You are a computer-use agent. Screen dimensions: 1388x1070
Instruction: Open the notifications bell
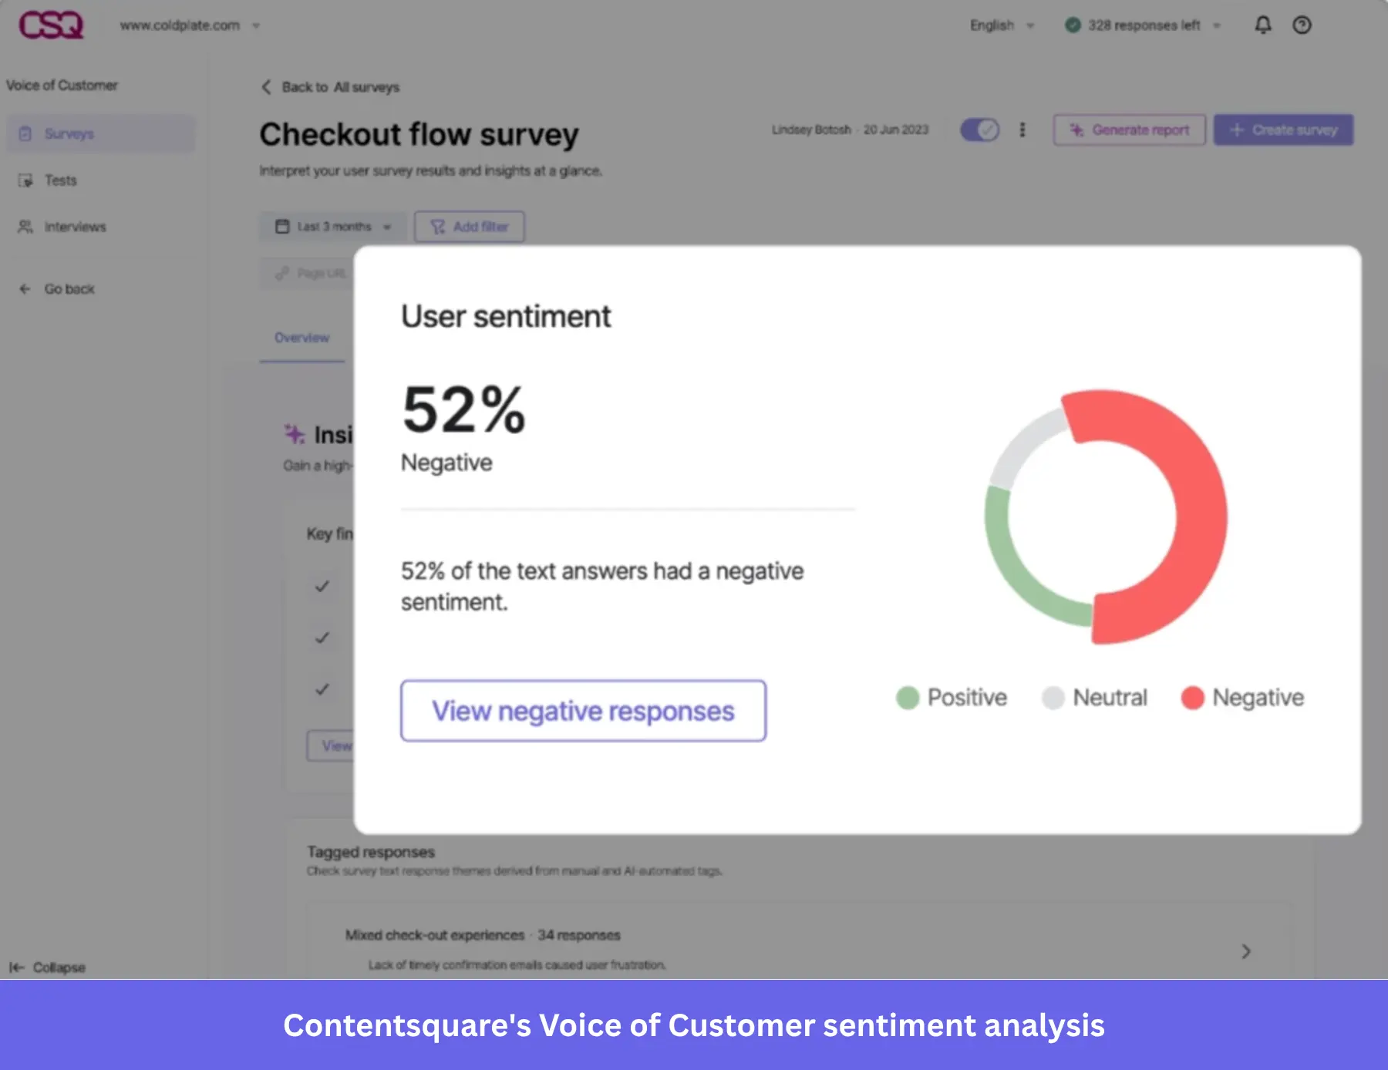[1263, 25]
